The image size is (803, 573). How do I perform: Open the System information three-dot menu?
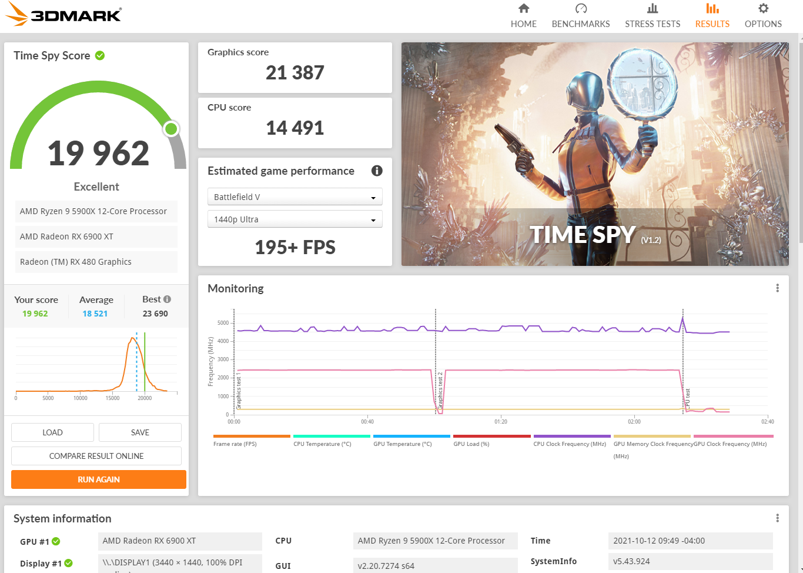click(x=777, y=518)
